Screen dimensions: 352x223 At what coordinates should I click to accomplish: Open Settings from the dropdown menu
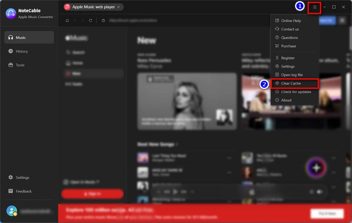pyautogui.click(x=294, y=66)
